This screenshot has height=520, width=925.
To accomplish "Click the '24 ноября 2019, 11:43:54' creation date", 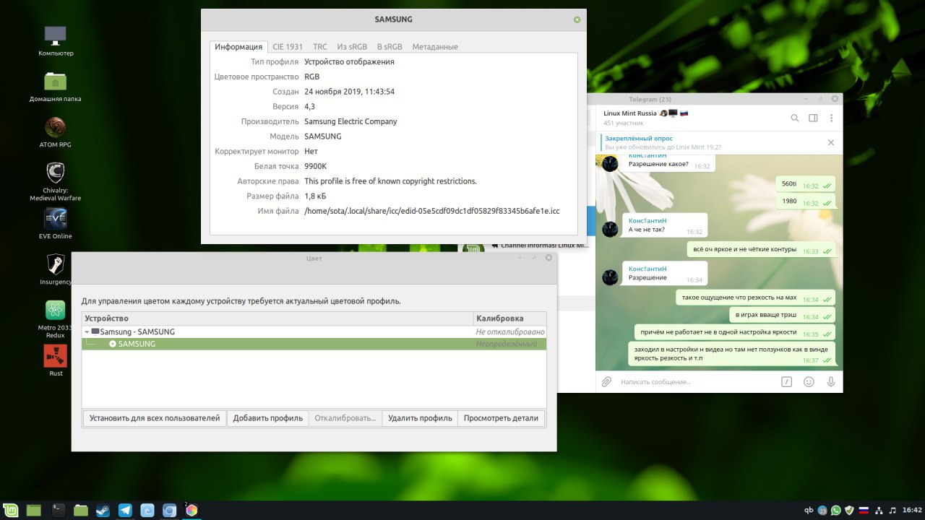I will pyautogui.click(x=349, y=92).
